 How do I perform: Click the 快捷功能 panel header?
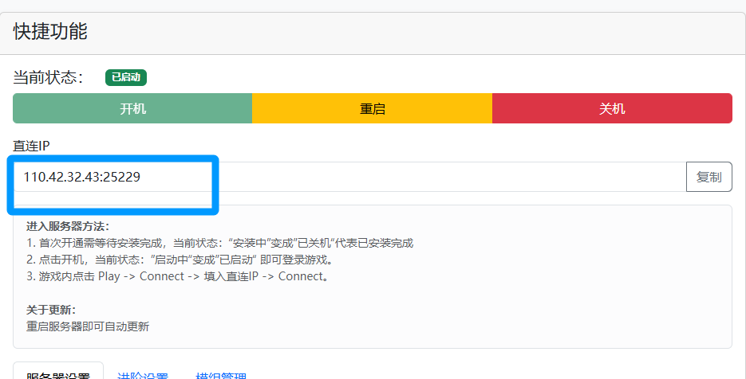50,32
